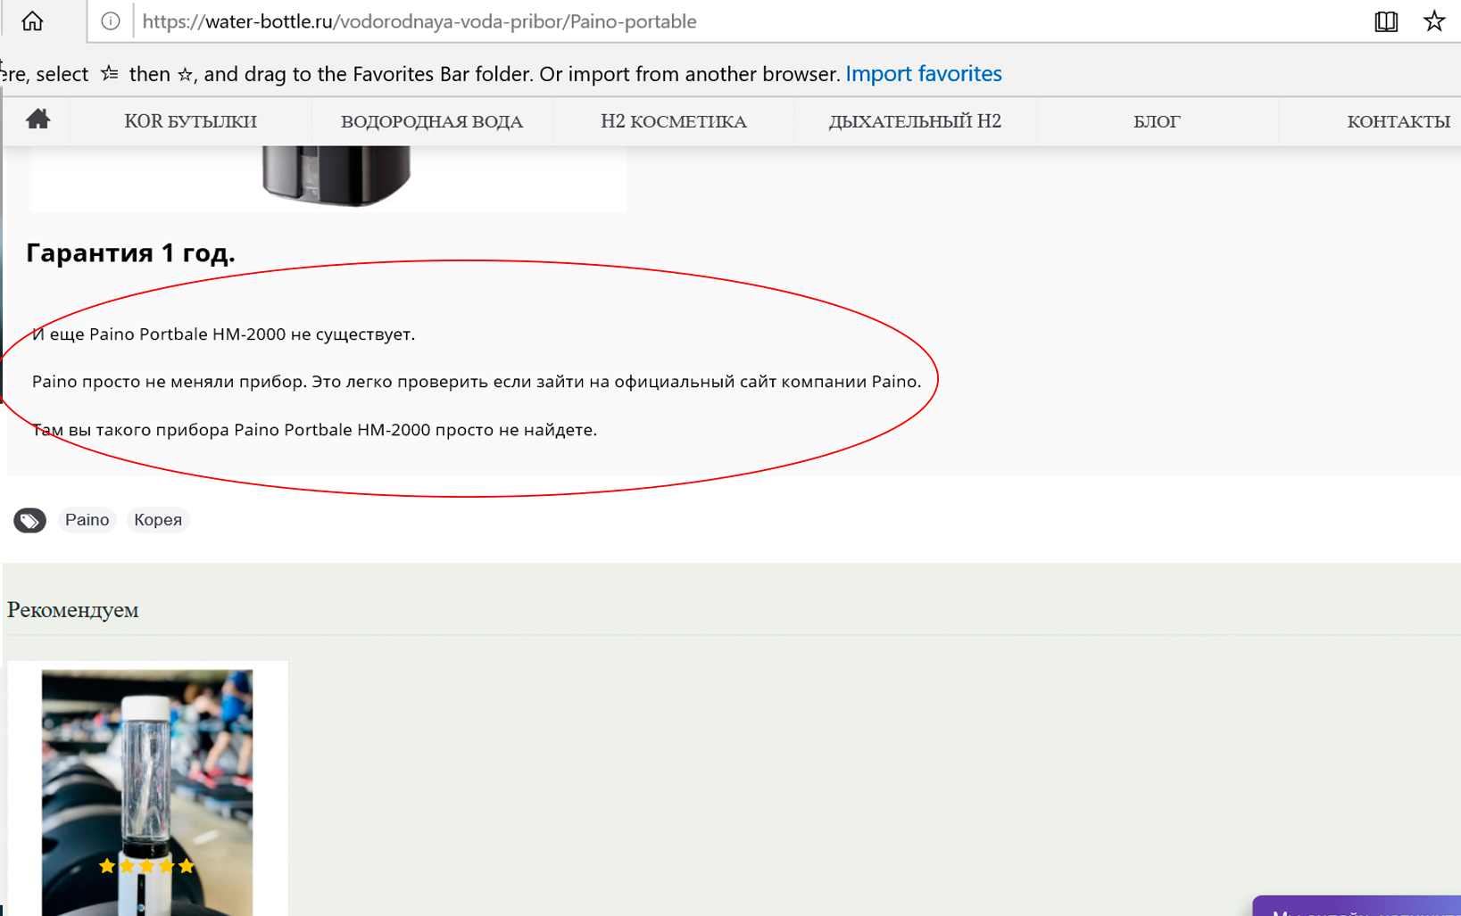Open the site information icon in address bar
This screenshot has width=1461, height=916.
(x=111, y=21)
